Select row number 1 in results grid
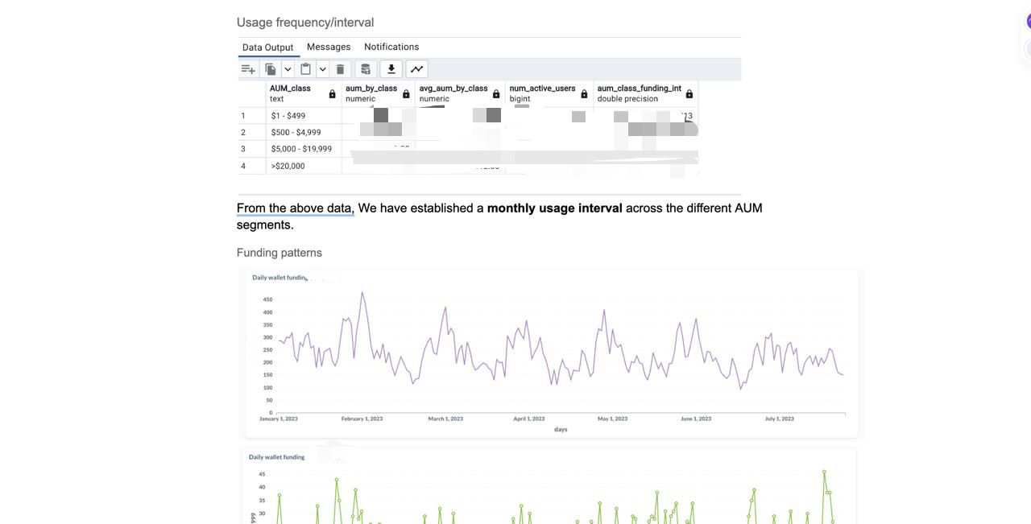This screenshot has height=524, width=1031. pos(251,116)
